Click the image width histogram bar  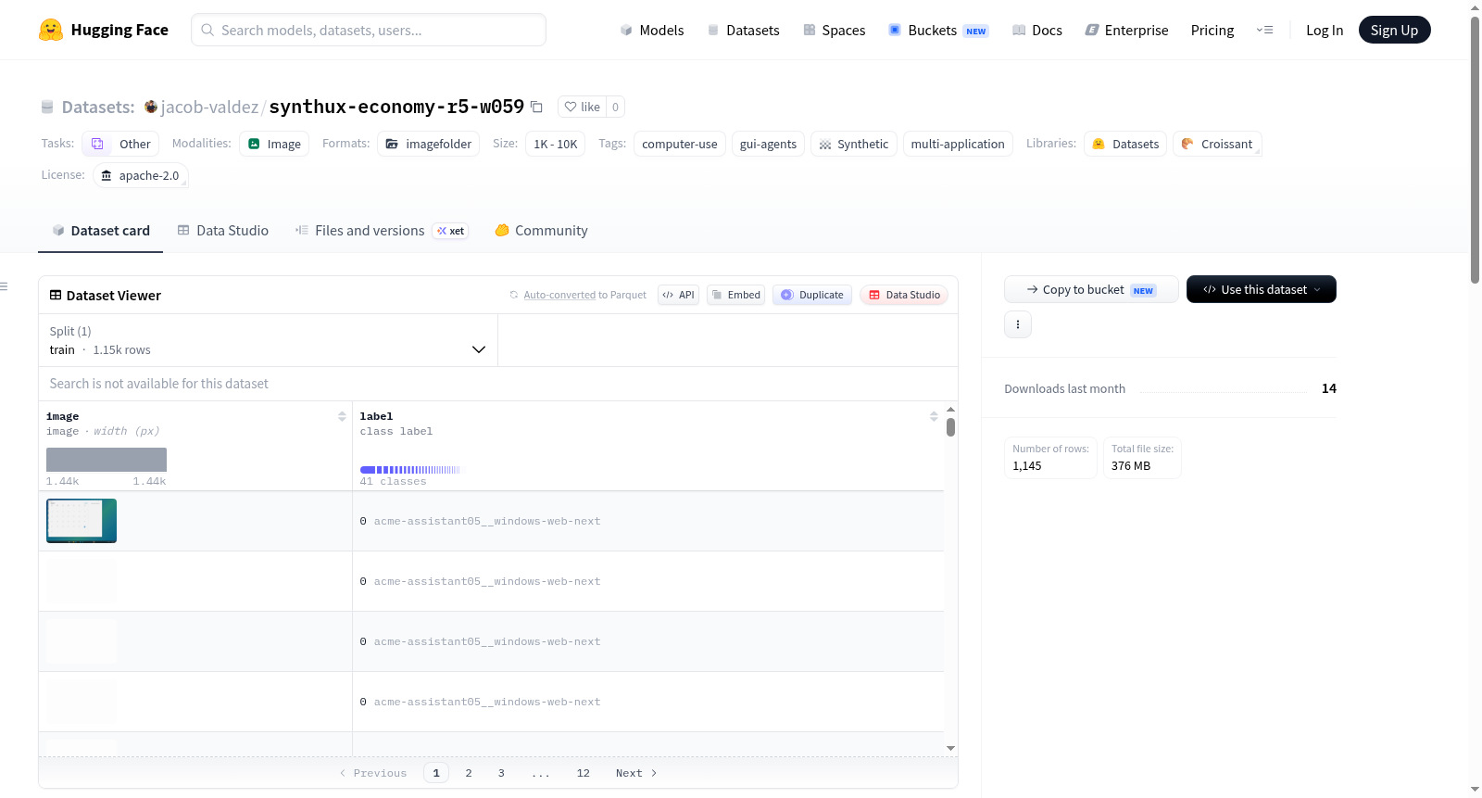[107, 460]
